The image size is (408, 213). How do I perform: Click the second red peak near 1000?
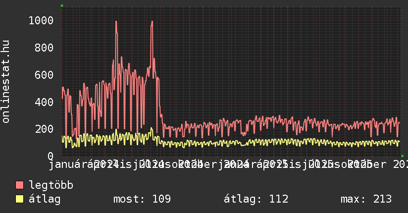click(x=152, y=22)
